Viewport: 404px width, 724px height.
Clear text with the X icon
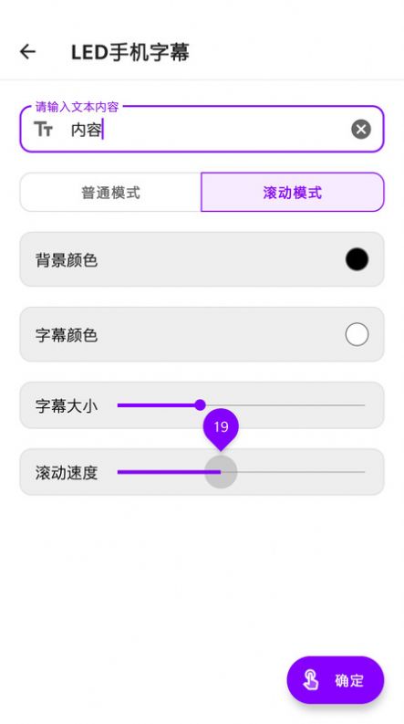pyautogui.click(x=361, y=130)
